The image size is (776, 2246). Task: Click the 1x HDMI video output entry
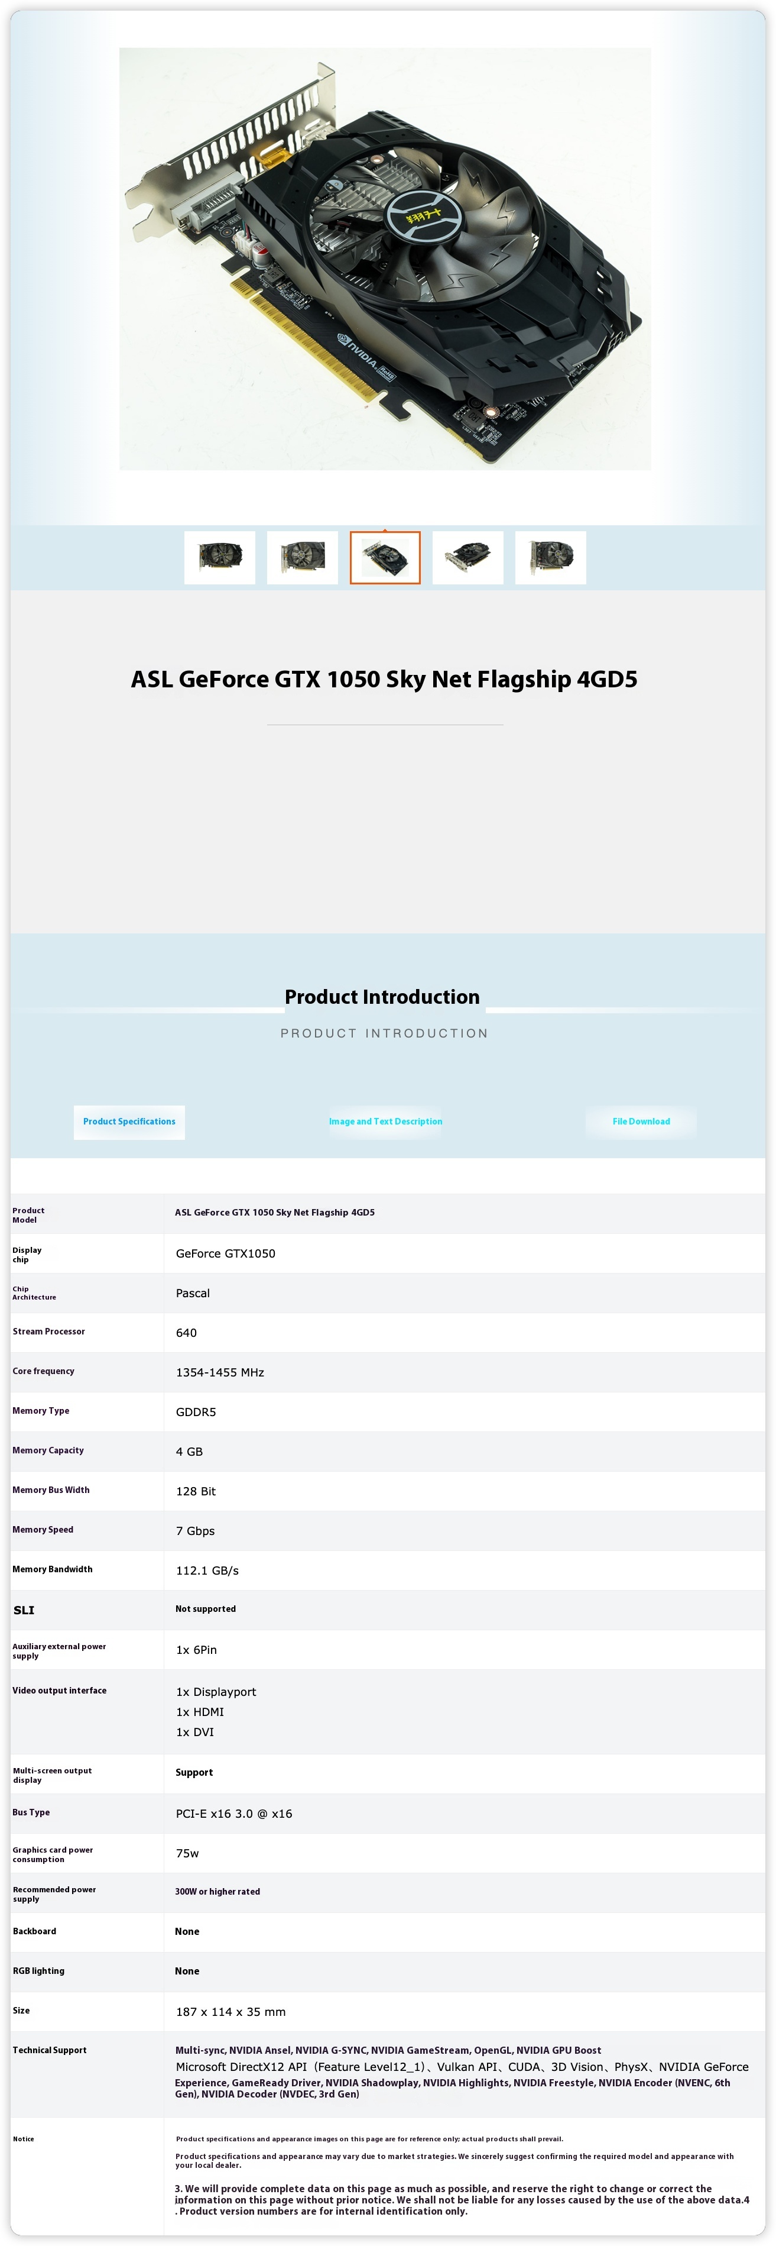tap(200, 1711)
